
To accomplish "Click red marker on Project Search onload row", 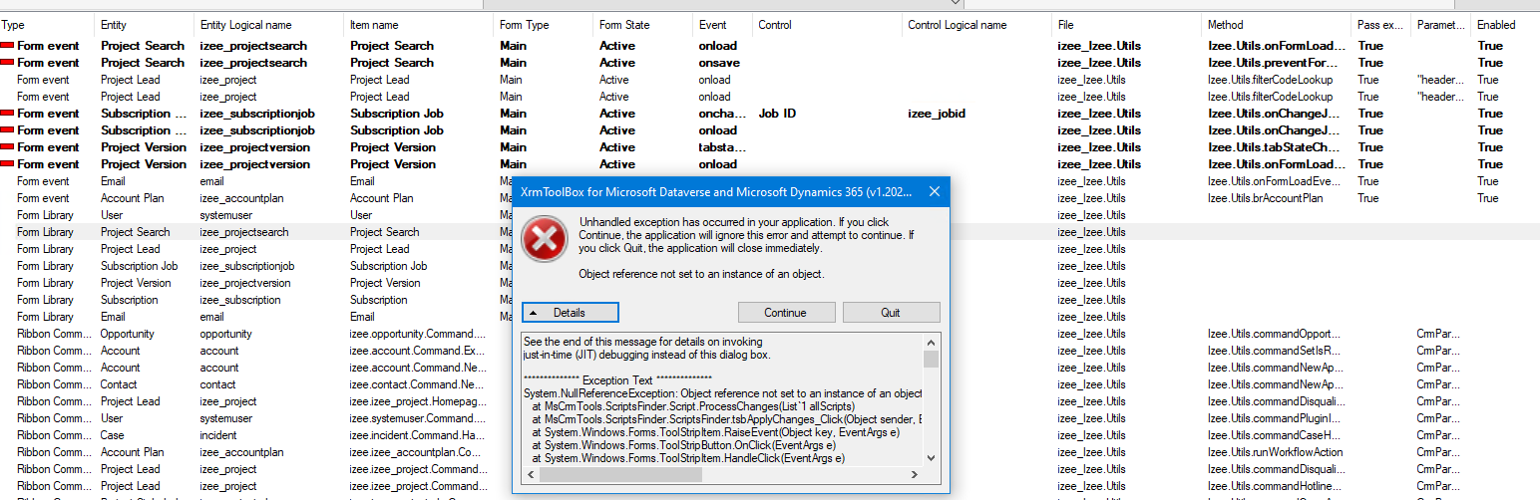I will [7, 46].
